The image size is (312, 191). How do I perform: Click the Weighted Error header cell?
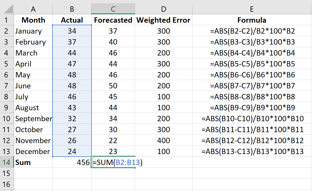pyautogui.click(x=163, y=20)
